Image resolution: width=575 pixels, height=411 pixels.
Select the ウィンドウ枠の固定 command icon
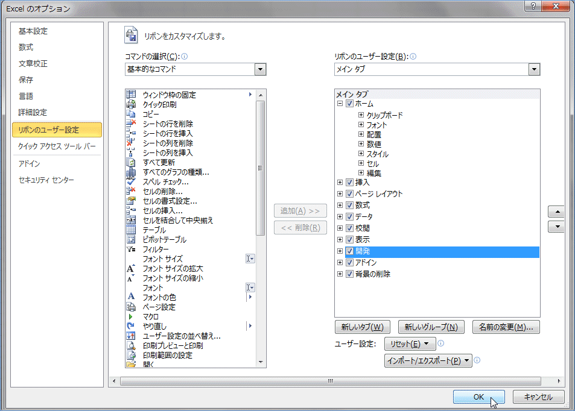(131, 95)
